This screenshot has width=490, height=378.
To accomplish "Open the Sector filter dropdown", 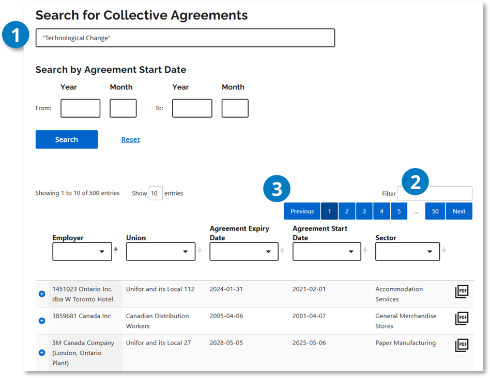I will point(407,251).
